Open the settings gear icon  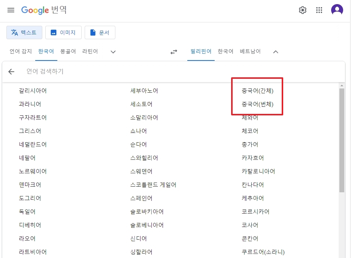302,10
